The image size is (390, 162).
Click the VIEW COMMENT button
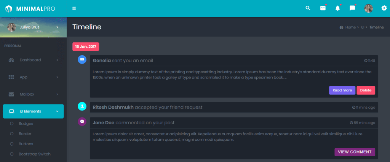[355, 152]
